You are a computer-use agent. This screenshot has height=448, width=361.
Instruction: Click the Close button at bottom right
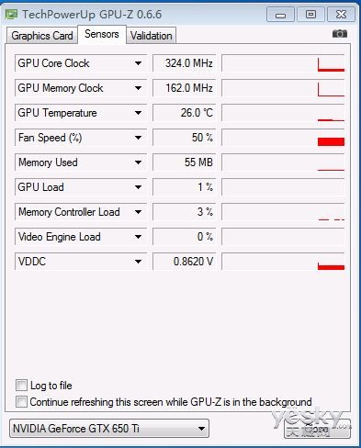point(317,429)
